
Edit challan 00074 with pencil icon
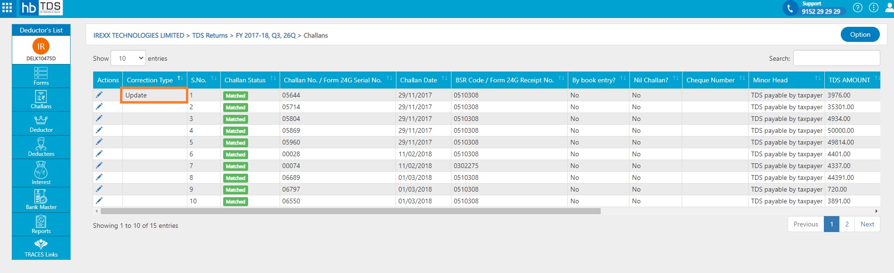99,165
